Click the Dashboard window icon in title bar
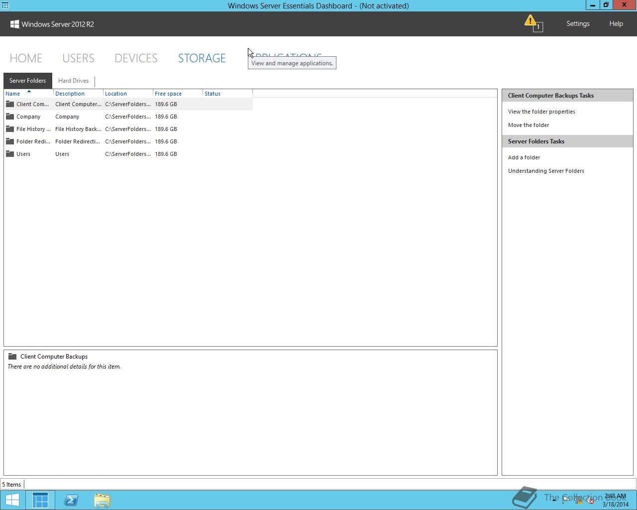The width and height of the screenshot is (637, 510). tap(5, 5)
